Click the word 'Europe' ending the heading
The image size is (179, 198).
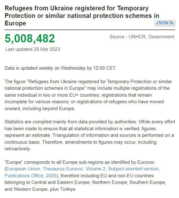[15, 23]
